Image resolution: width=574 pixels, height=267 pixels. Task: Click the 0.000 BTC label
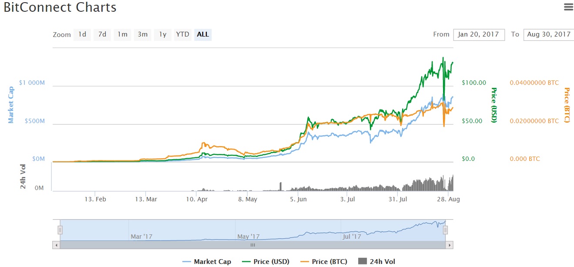tap(525, 159)
